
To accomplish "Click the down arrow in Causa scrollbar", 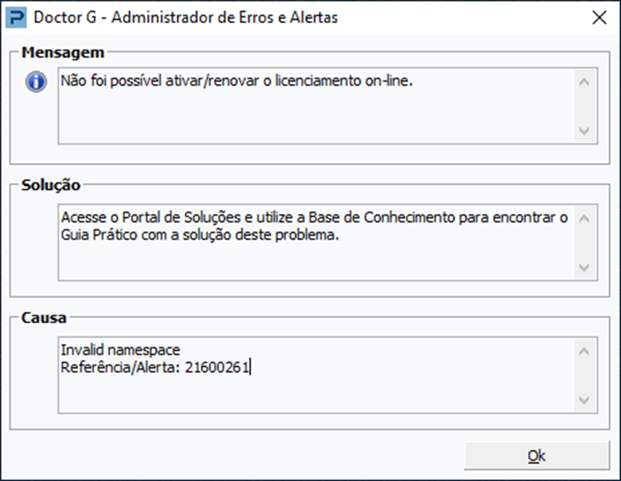I will point(584,400).
